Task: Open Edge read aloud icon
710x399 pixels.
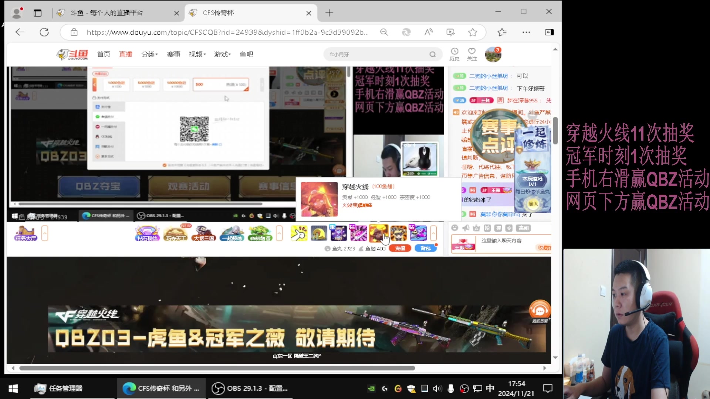Action: click(x=429, y=32)
